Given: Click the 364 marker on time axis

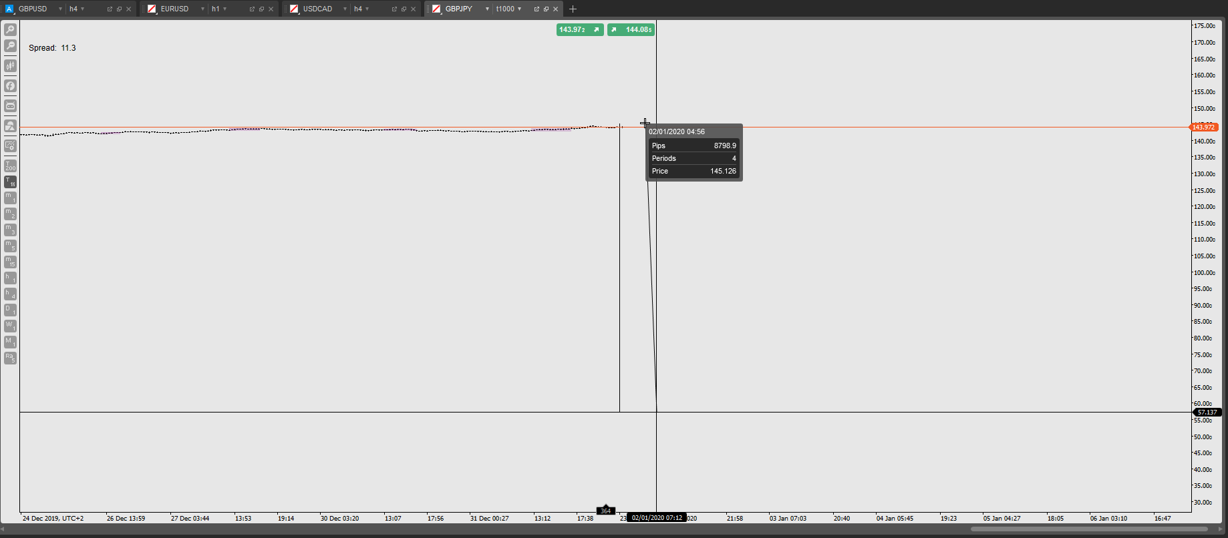Looking at the screenshot, I should [x=605, y=511].
